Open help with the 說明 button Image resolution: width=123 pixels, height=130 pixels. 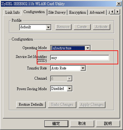108,124
